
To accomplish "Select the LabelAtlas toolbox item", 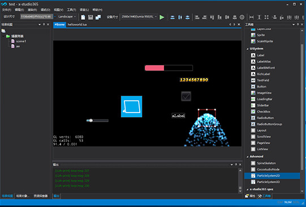I will [x=264, y=62].
